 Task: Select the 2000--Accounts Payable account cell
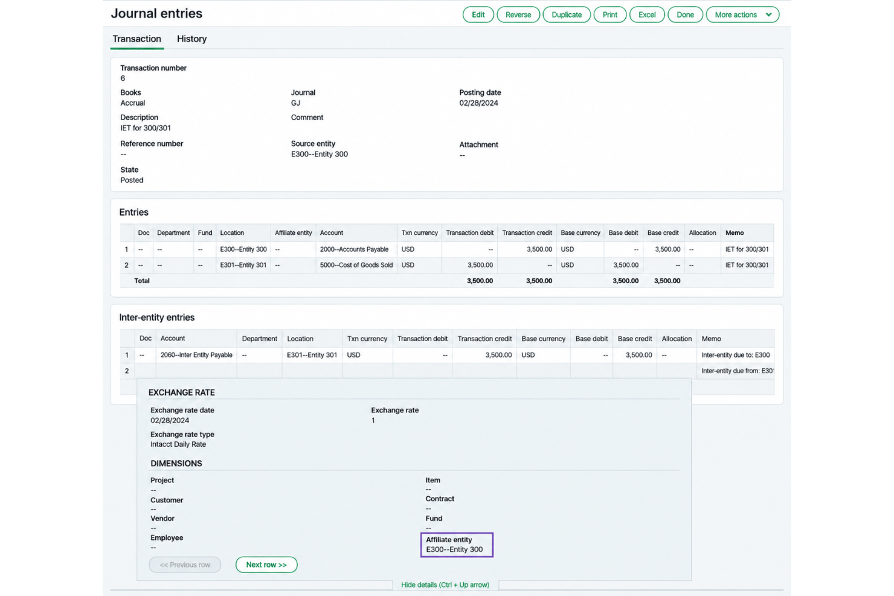tap(356, 249)
